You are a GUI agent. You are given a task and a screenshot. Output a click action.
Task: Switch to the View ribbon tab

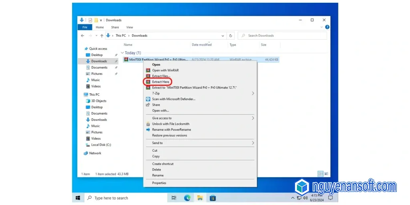[x=130, y=27]
